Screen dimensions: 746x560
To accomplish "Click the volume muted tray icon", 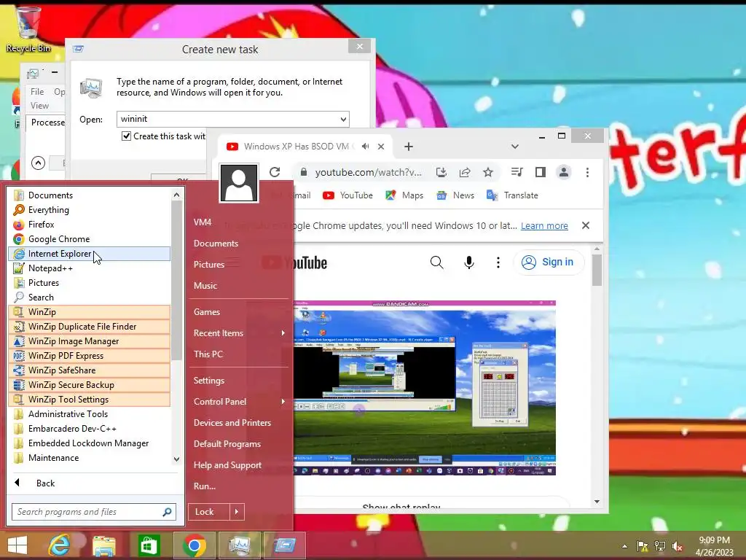I will [678, 546].
